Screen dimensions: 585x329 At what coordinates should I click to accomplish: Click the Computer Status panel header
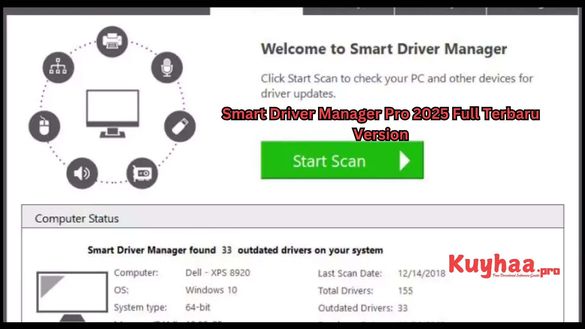pyautogui.click(x=76, y=218)
